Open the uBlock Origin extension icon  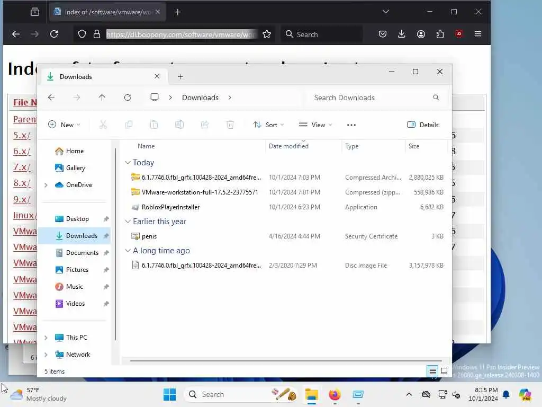pos(459,34)
